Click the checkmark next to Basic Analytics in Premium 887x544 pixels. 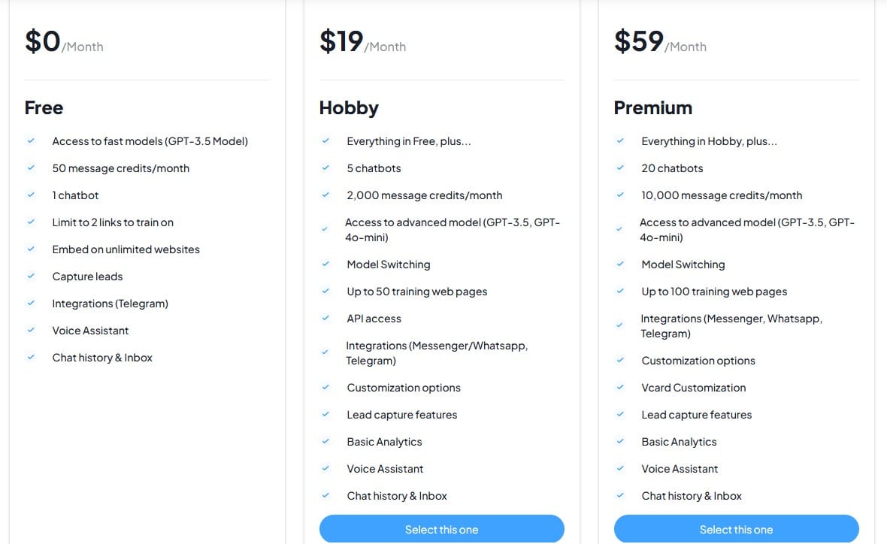(620, 442)
